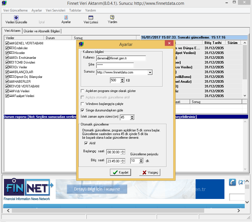Switch to Ürünler ve Abonelik Bilgileri tab

42,31
